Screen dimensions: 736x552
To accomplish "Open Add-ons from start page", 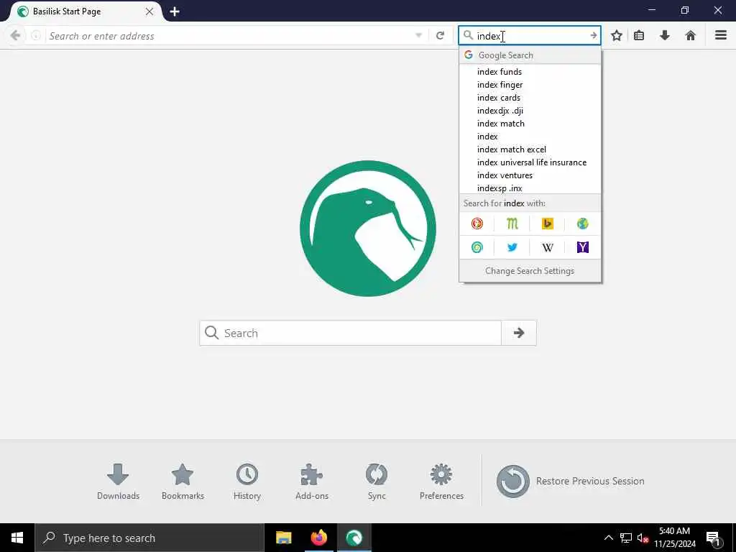I will coord(312,481).
